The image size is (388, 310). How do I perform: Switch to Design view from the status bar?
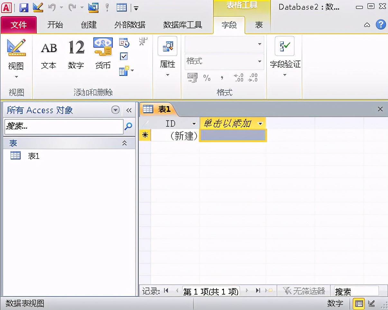[x=372, y=303]
